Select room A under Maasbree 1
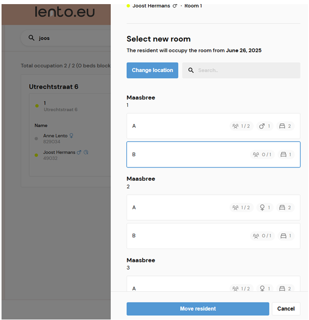The width and height of the screenshot is (309, 320). pyautogui.click(x=214, y=126)
